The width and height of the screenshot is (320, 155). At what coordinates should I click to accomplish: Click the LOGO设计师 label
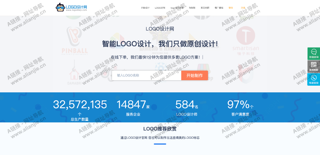tap(187, 114)
